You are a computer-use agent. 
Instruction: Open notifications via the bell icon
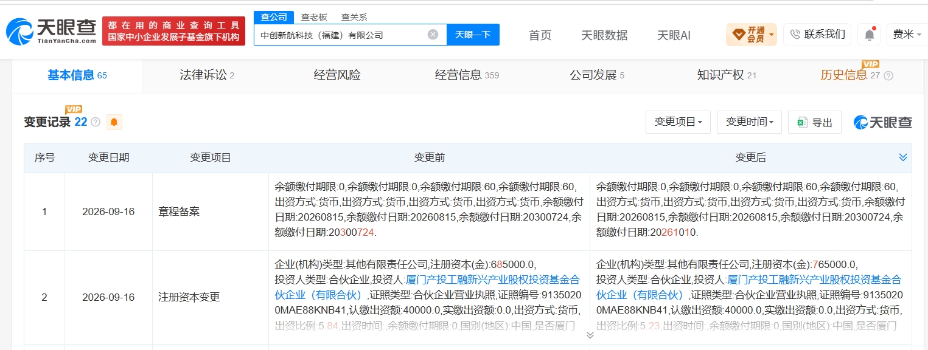coord(870,35)
